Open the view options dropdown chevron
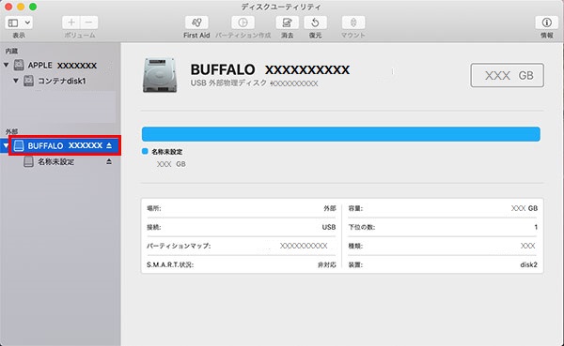 [27, 23]
